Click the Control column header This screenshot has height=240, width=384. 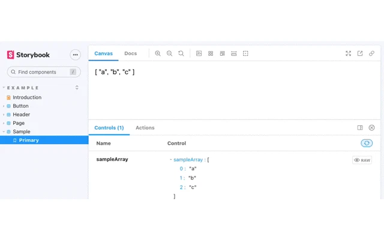(x=176, y=143)
